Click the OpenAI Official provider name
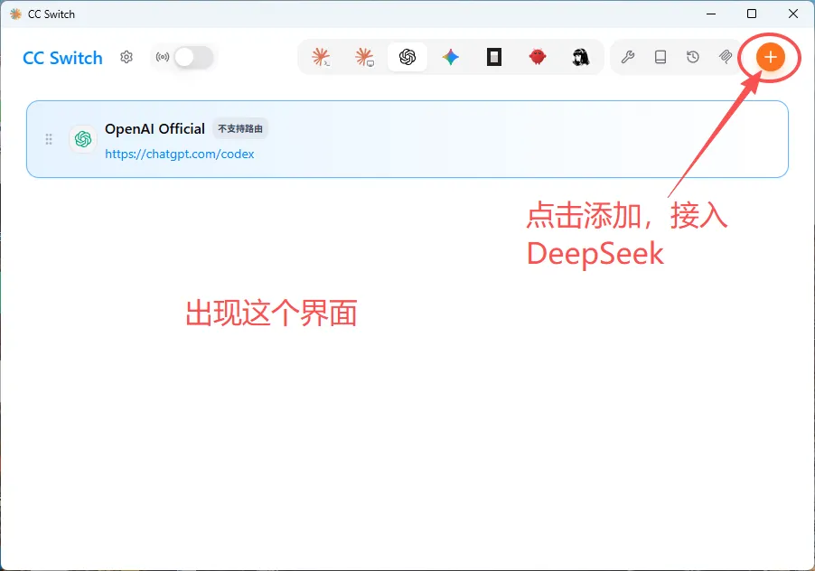Screen dimensions: 815x571 tap(155, 129)
